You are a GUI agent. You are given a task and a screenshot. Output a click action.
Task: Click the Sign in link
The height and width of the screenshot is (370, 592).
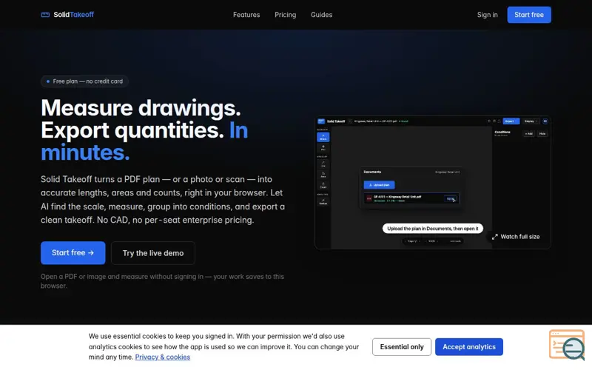click(487, 15)
